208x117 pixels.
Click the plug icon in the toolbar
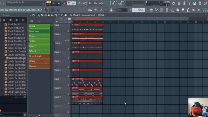click(183, 10)
